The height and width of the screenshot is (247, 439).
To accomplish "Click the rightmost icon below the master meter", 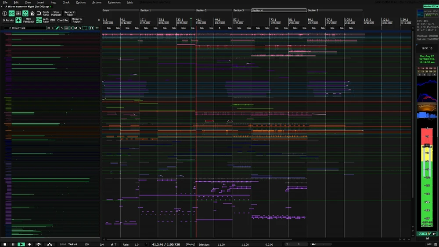I will coord(434,234).
